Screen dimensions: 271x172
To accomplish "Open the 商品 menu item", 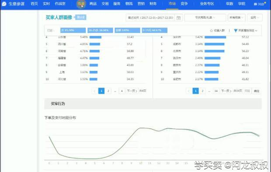I will tap(93, 4).
